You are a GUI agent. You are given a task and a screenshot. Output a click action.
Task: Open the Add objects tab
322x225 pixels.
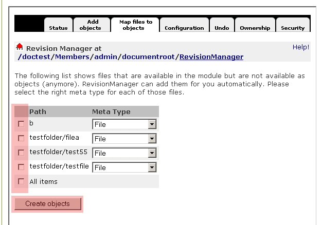tap(93, 25)
